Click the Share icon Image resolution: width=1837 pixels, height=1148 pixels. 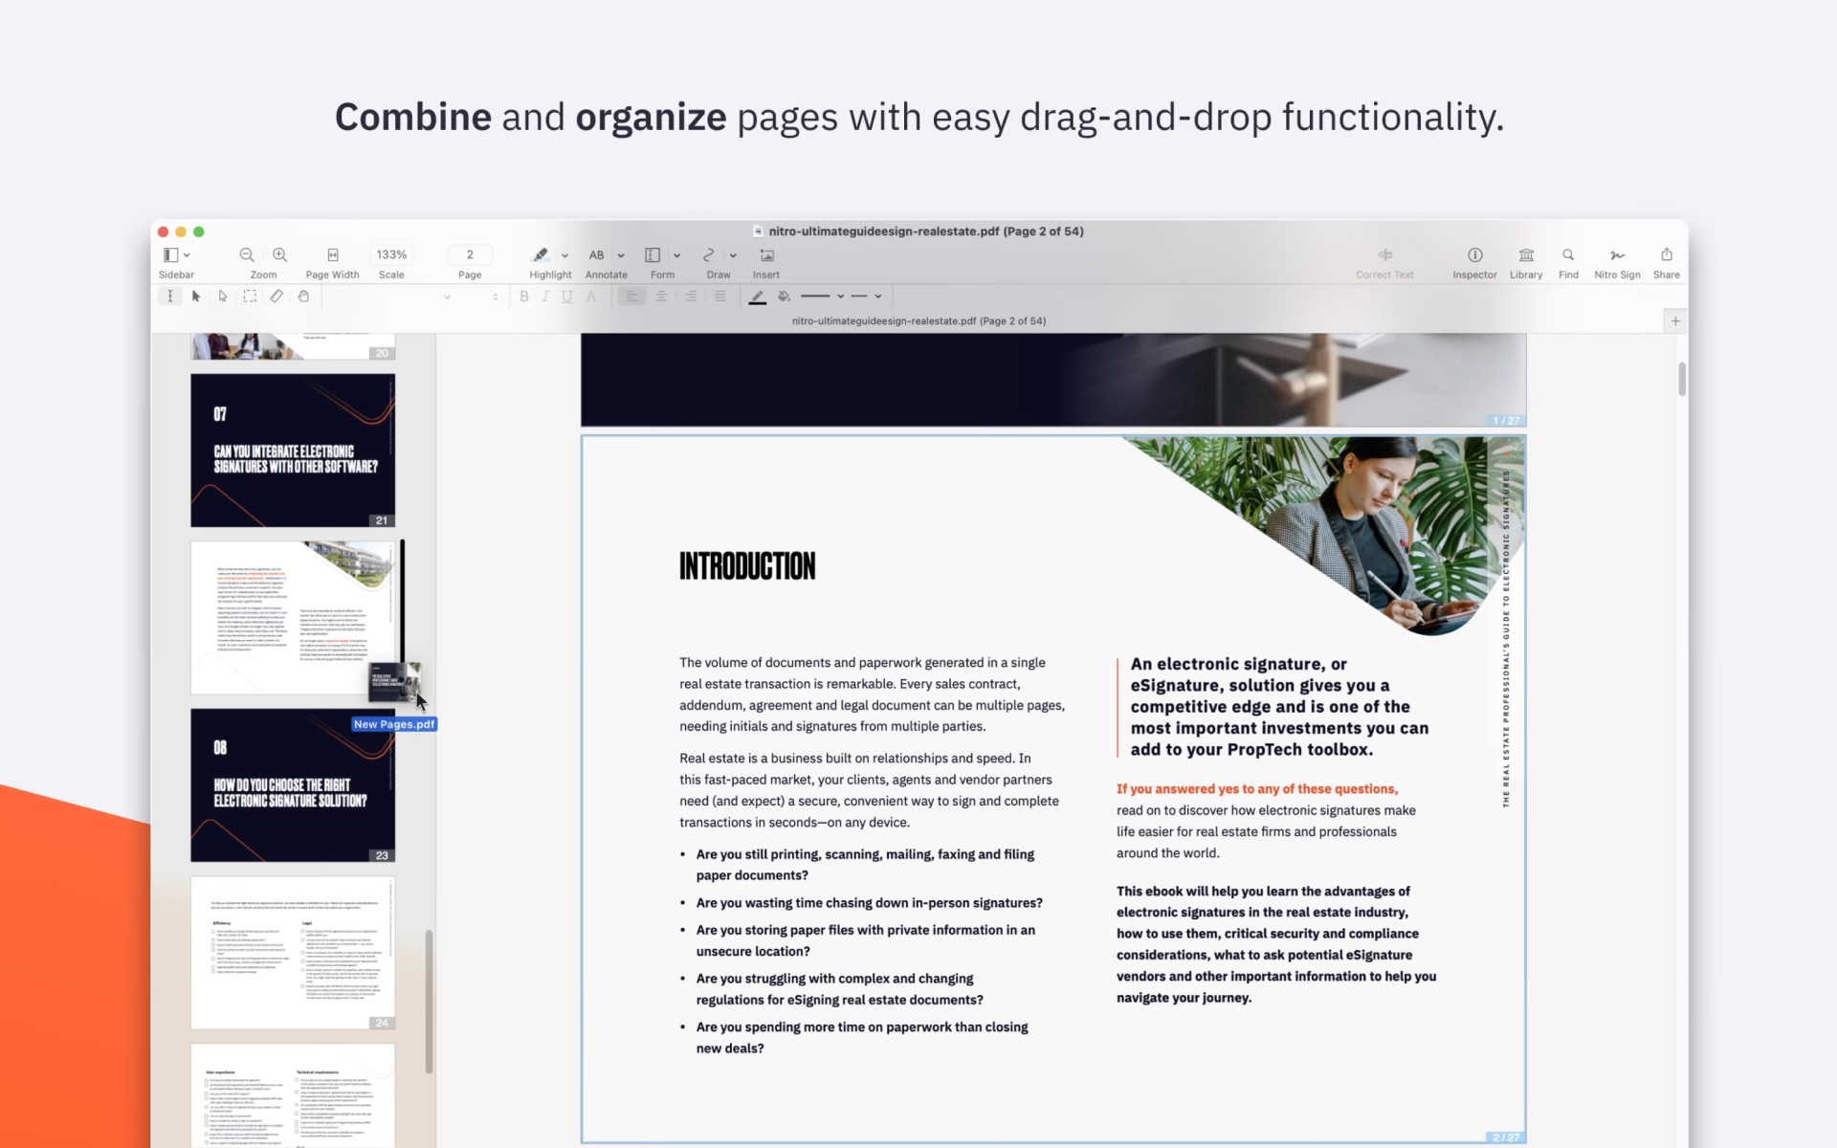click(1666, 255)
